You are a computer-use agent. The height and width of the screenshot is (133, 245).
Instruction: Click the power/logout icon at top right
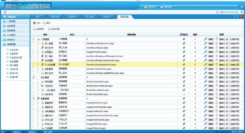click(x=242, y=7)
